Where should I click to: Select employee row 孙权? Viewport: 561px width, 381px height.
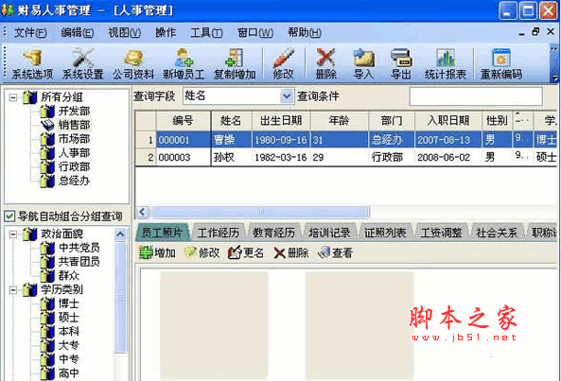click(x=345, y=157)
